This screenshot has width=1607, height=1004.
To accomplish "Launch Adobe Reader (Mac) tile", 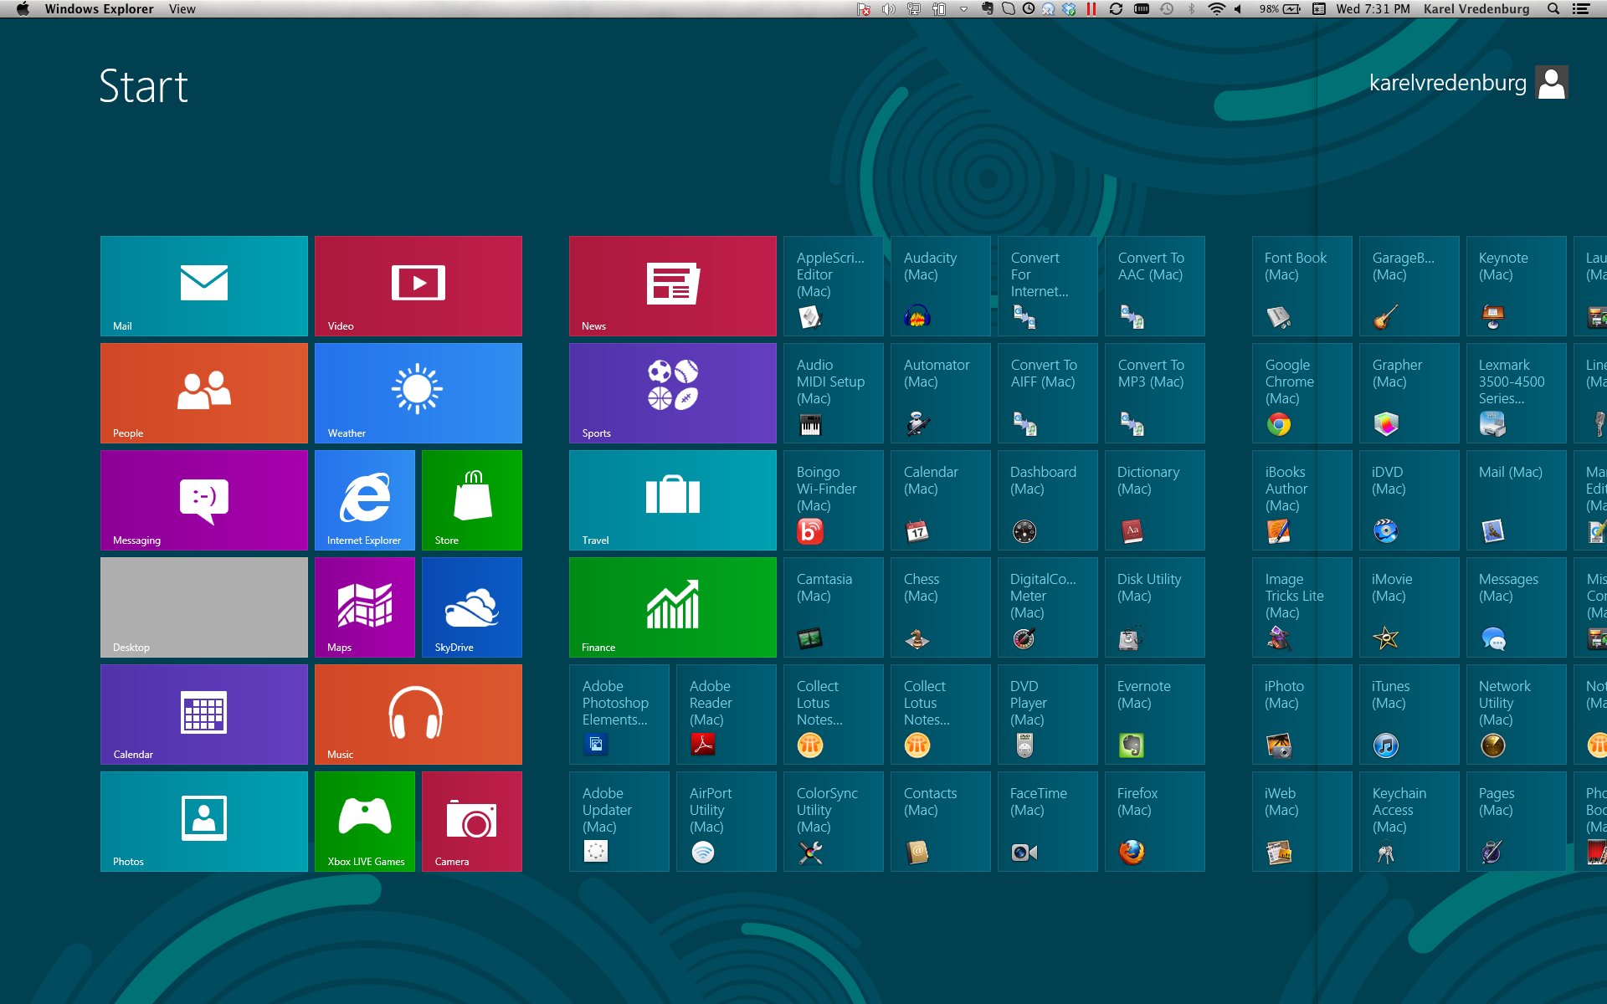I will 726,715.
